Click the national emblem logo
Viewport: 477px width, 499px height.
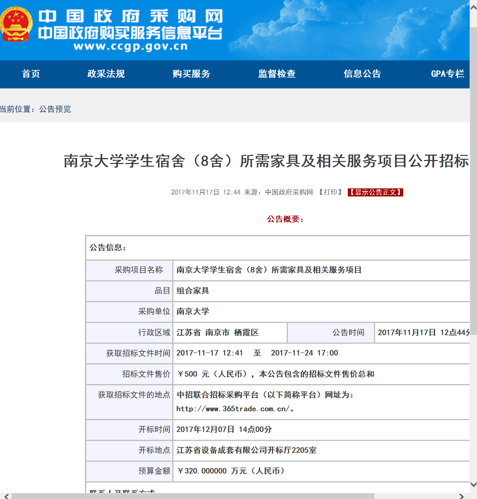[16, 24]
